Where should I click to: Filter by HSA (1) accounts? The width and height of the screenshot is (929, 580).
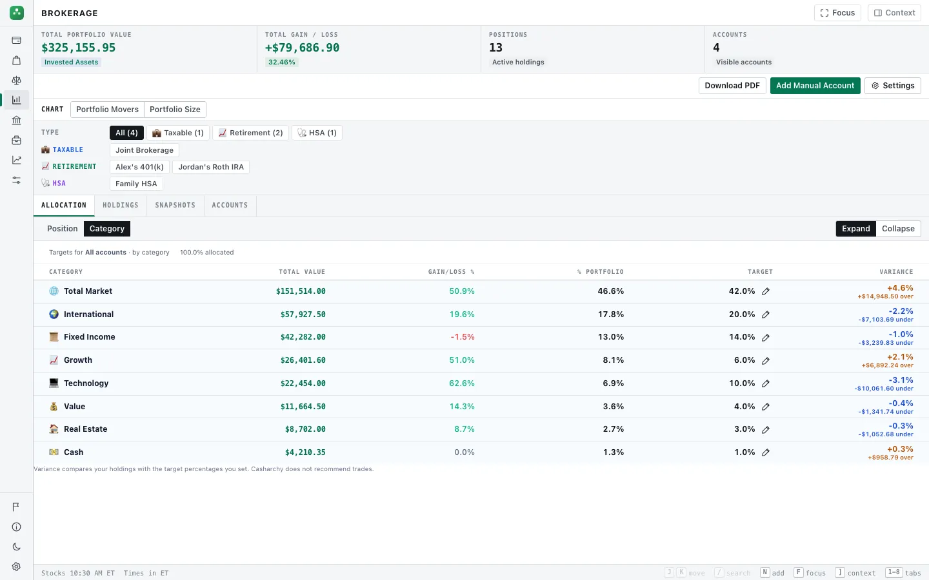[x=317, y=133]
